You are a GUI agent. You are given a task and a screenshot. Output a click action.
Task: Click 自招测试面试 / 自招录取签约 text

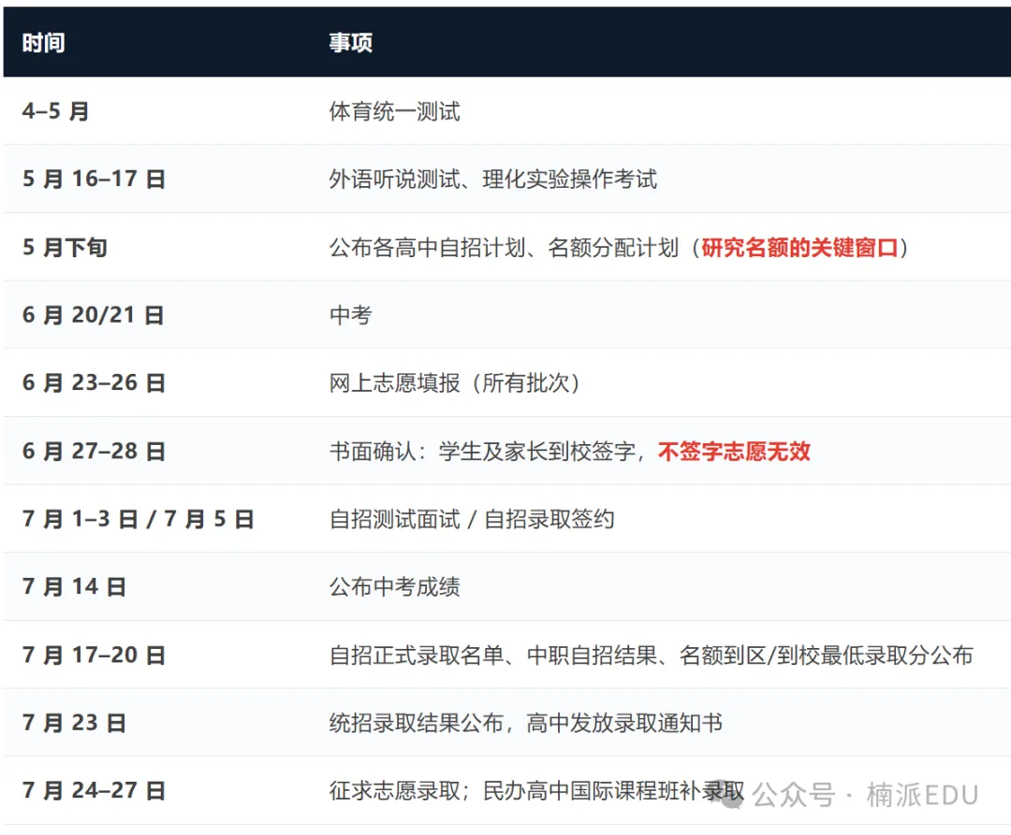click(x=471, y=519)
